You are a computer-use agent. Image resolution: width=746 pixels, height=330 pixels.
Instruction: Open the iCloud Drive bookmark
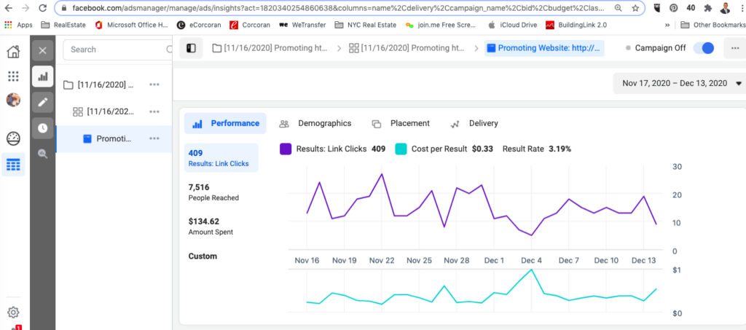[512, 25]
